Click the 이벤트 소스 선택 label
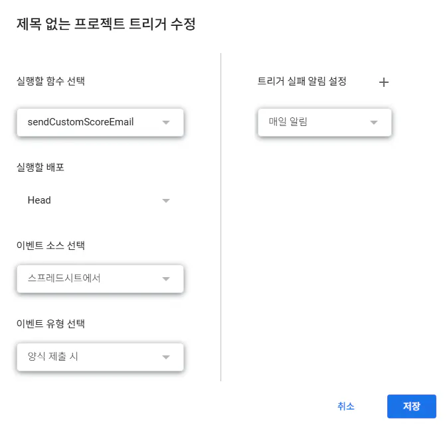The width and height of the screenshot is (447, 427). pyautogui.click(x=50, y=245)
